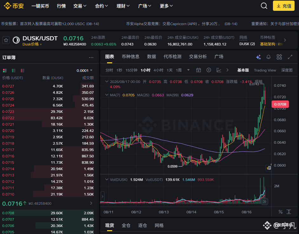Select the 逐仓 trading tab

click(142, 225)
